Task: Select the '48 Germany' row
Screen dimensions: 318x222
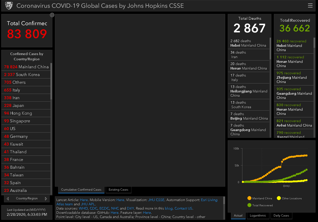Action: [26, 136]
